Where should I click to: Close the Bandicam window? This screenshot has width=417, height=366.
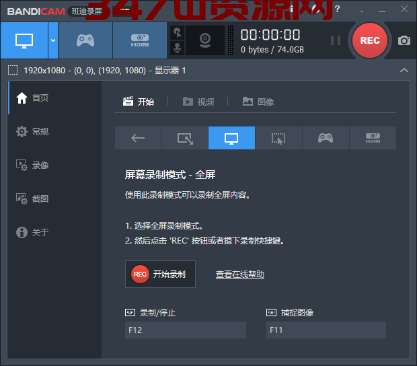404,9
